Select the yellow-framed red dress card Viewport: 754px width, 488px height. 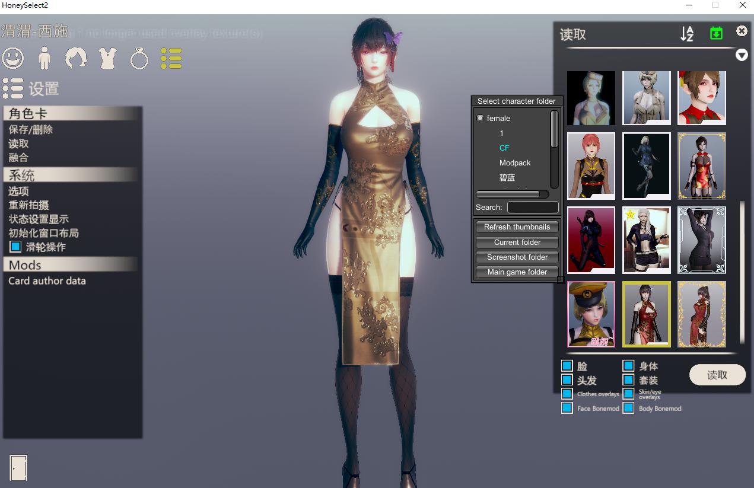click(647, 314)
